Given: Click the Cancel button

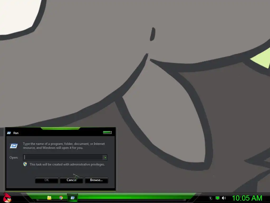Looking at the screenshot, I should pos(71,180).
